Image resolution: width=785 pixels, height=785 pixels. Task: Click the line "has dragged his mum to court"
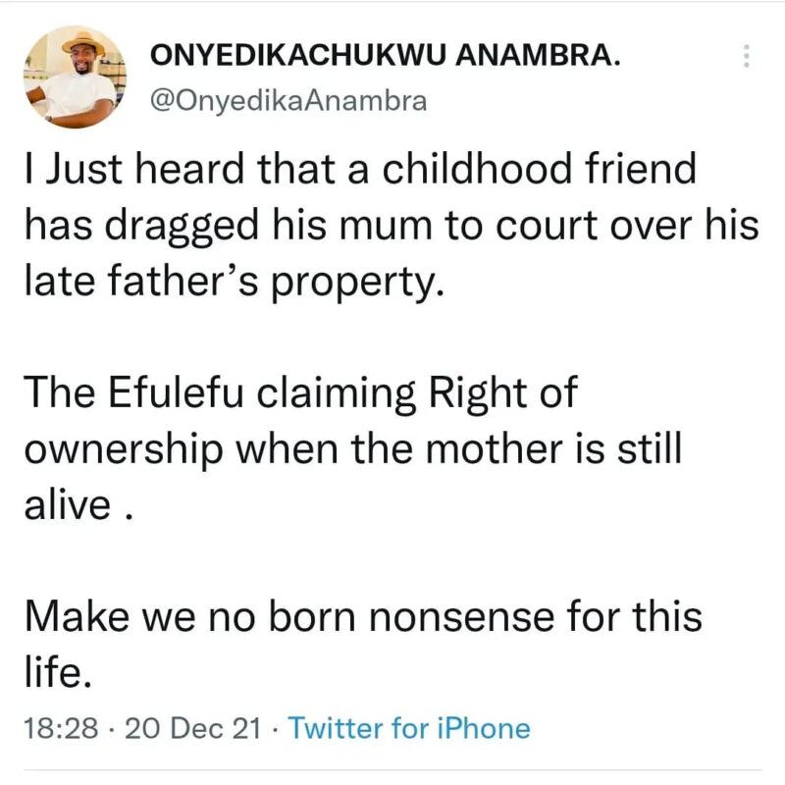(391, 227)
